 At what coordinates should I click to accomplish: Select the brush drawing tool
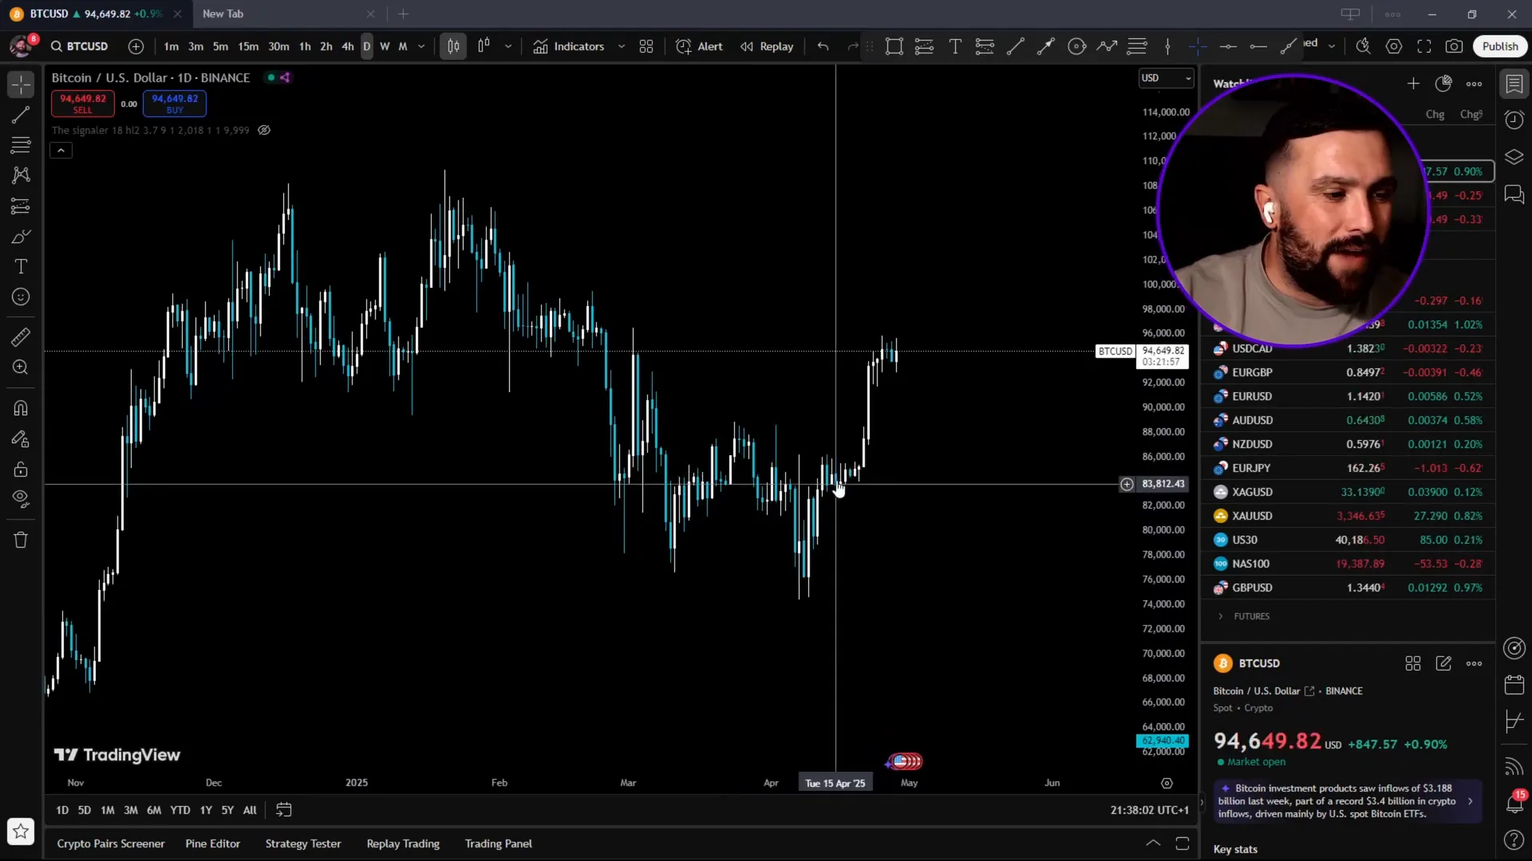(x=21, y=237)
